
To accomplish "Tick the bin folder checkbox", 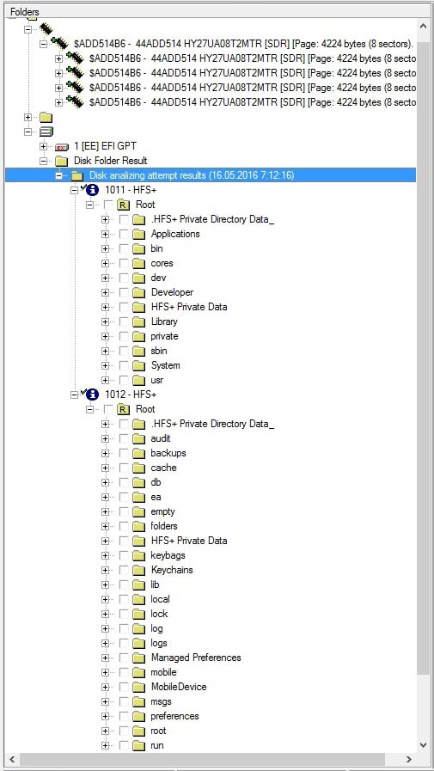I will coord(124,248).
